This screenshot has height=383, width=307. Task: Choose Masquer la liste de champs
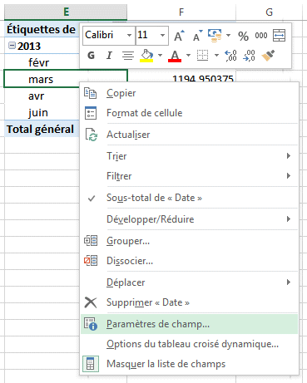(x=190, y=364)
